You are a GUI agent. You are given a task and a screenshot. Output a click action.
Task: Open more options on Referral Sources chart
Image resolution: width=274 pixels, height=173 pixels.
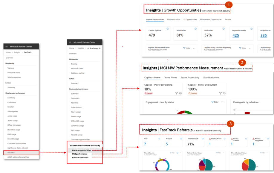pos(180,153)
